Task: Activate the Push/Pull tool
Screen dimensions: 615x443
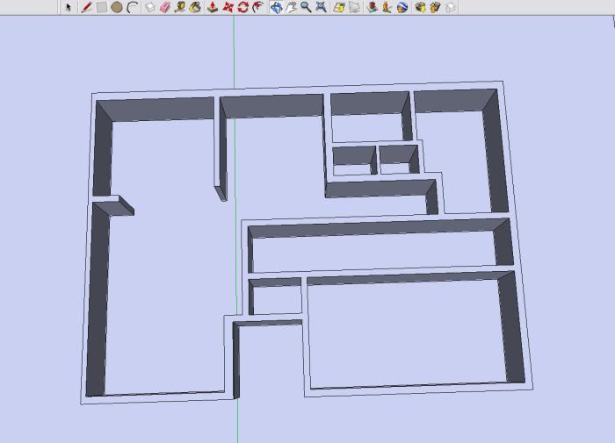Action: (213, 7)
